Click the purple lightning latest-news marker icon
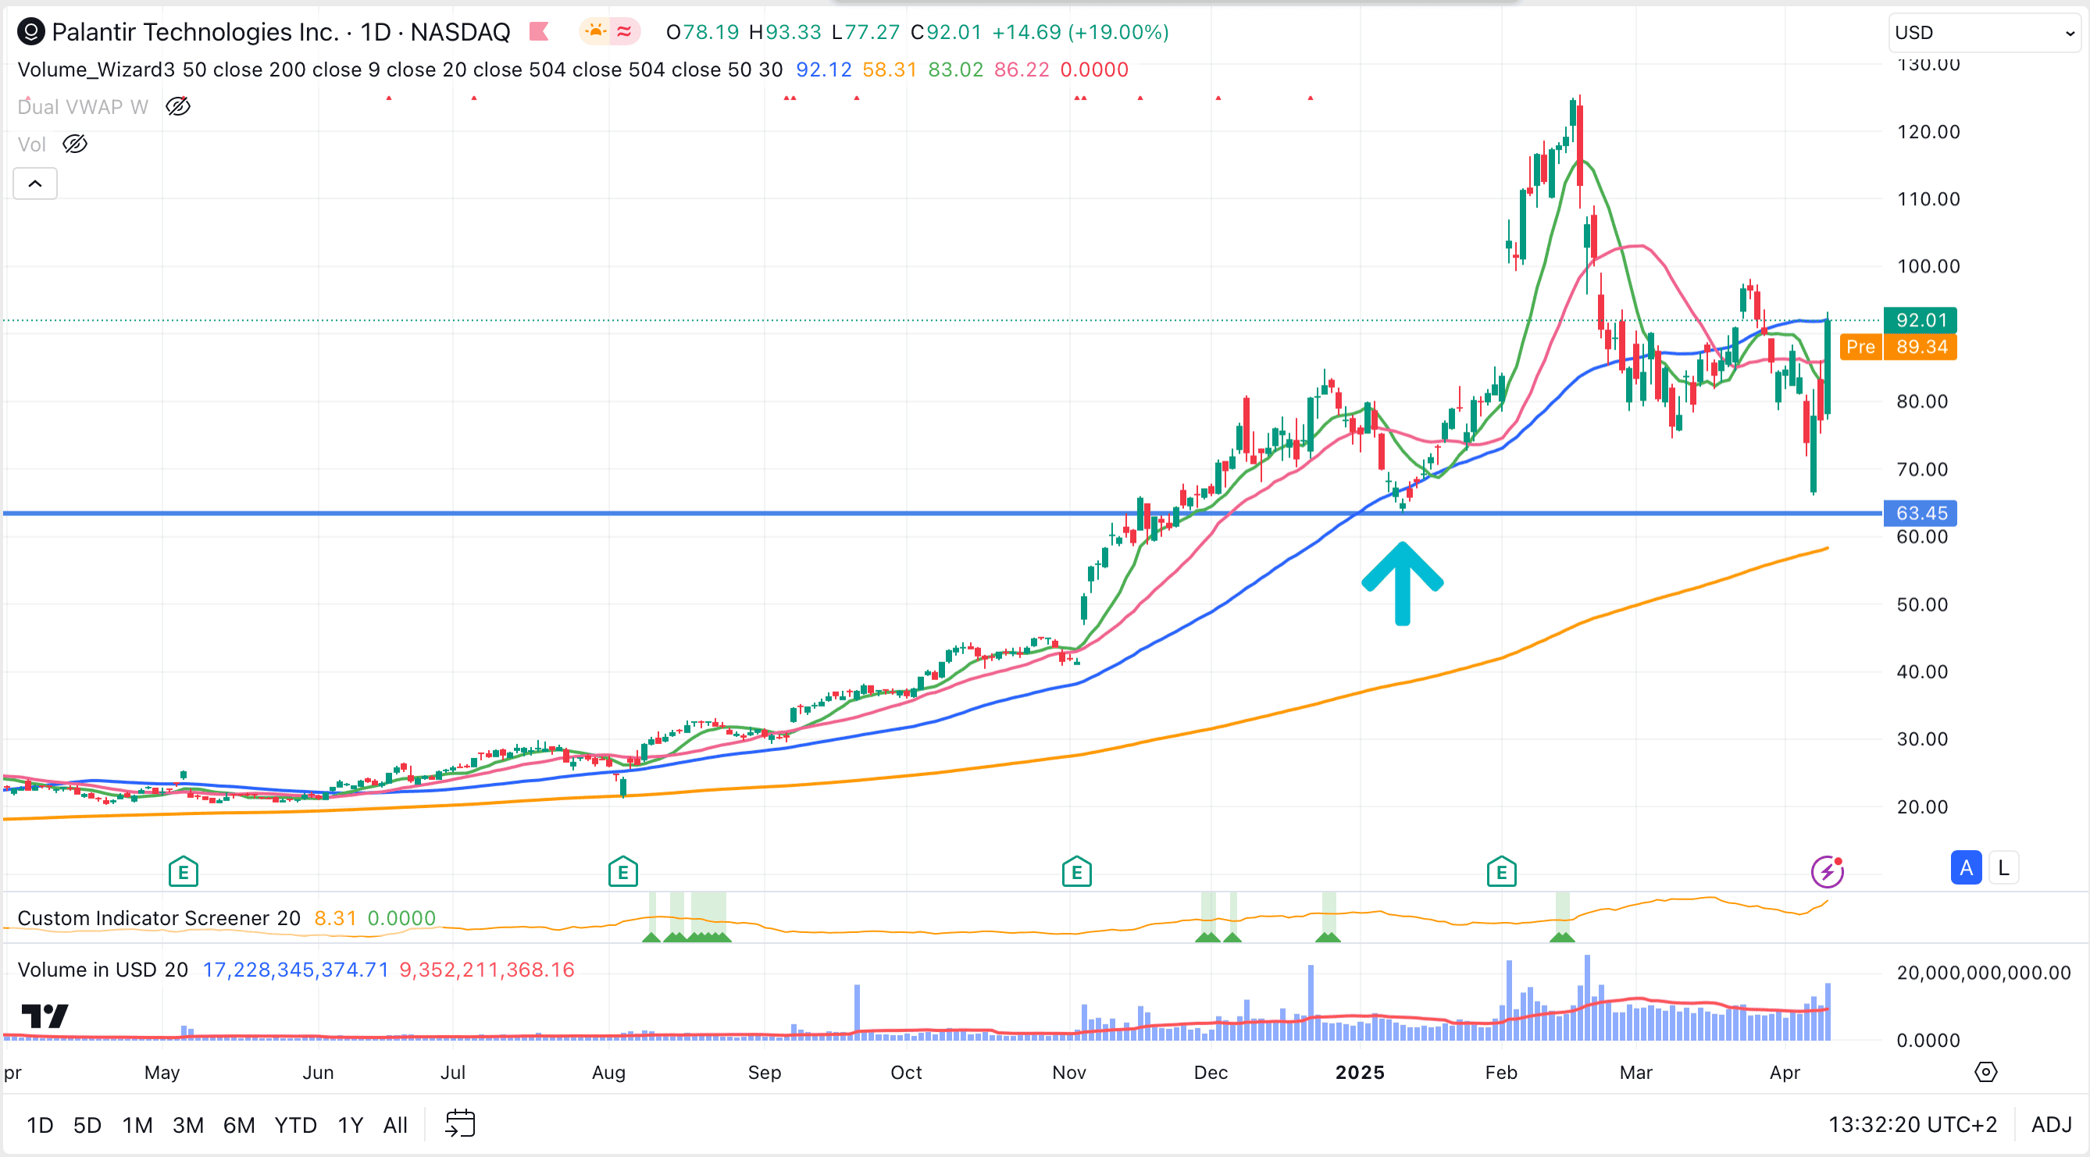 tap(1827, 871)
